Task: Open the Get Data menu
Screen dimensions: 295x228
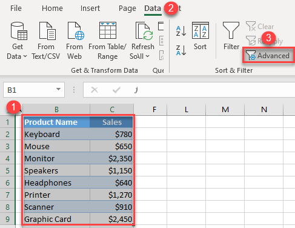Action: (17, 41)
